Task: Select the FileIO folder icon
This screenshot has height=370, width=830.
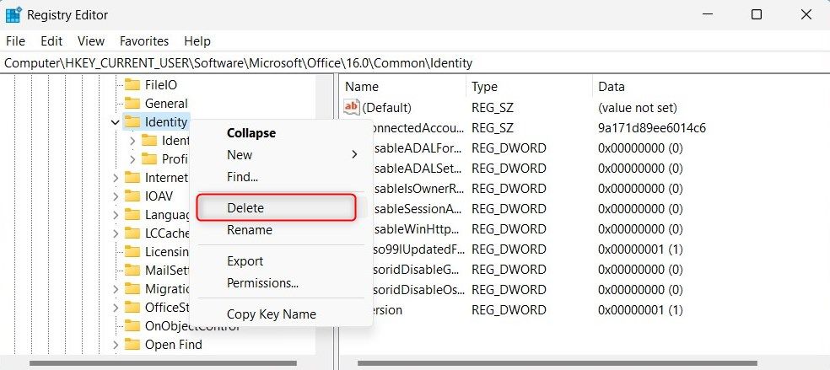Action: point(132,84)
